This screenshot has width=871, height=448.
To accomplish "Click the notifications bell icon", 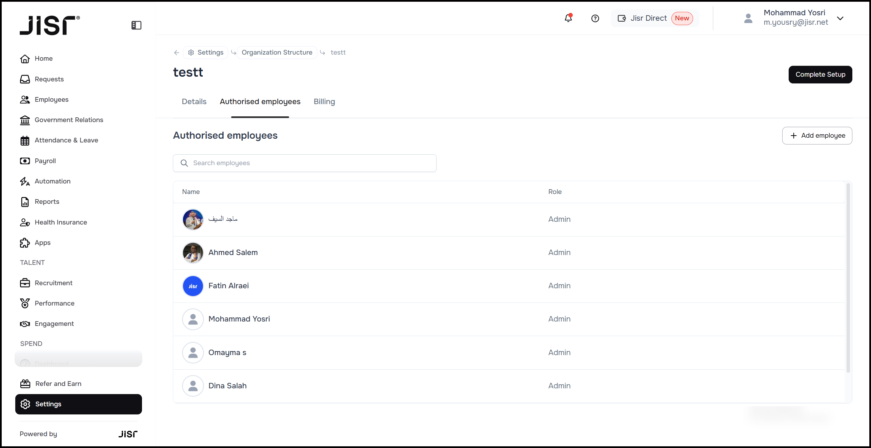I will point(568,18).
